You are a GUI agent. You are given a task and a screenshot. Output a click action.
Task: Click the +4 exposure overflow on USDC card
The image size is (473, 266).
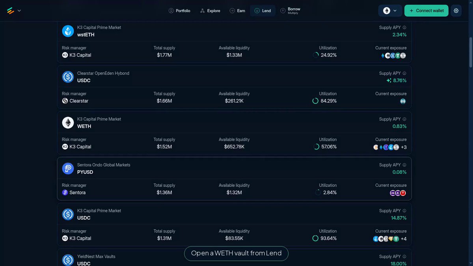pos(404,239)
